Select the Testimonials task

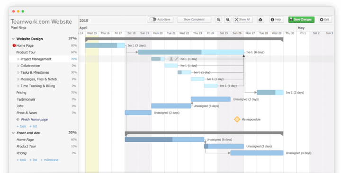click(26, 99)
